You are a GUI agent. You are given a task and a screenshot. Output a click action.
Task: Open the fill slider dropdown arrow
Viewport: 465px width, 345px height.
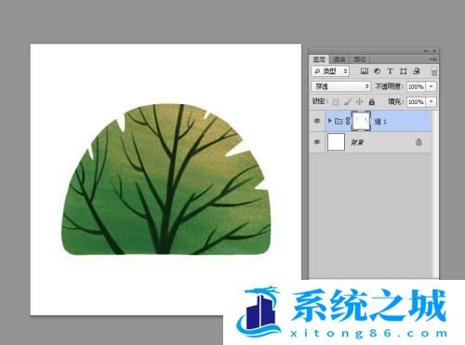click(x=432, y=101)
